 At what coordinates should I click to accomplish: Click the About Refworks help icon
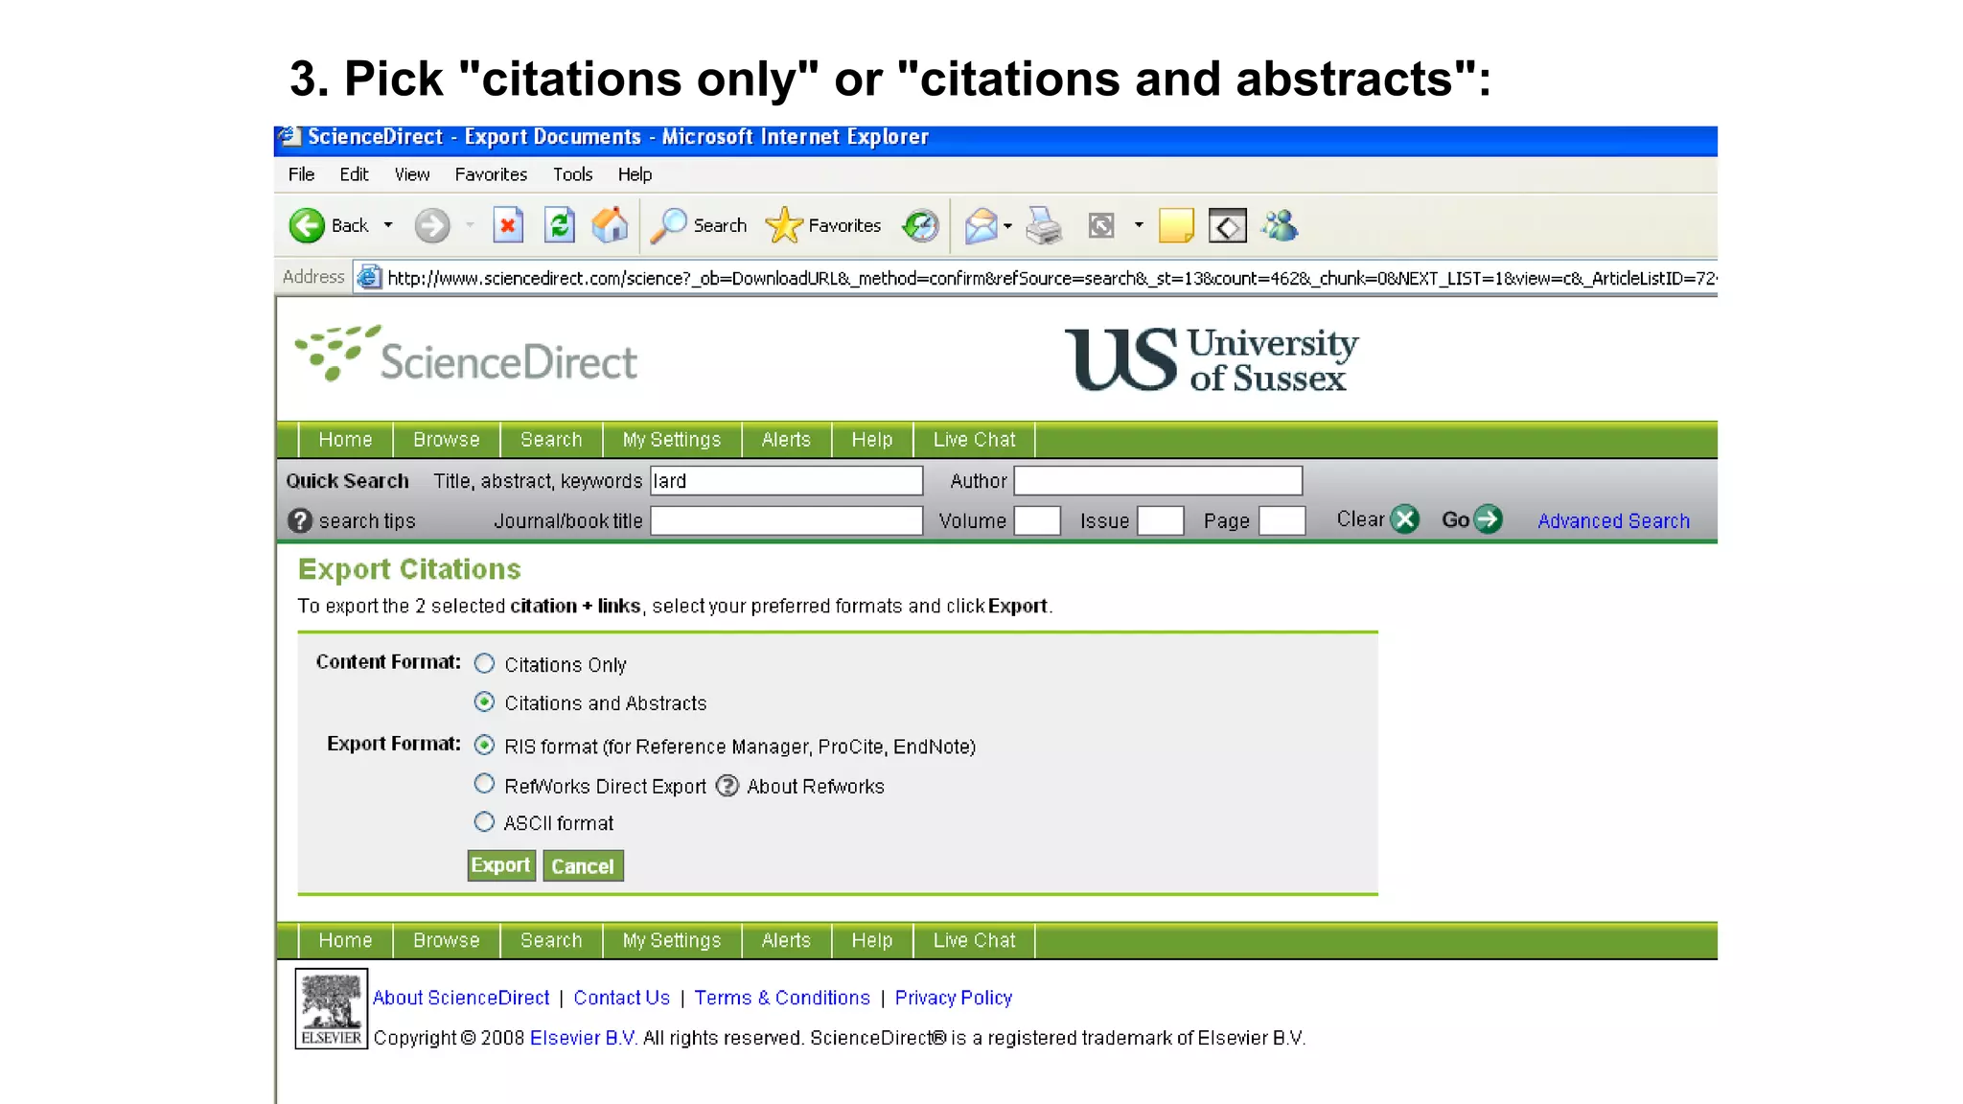coord(727,786)
